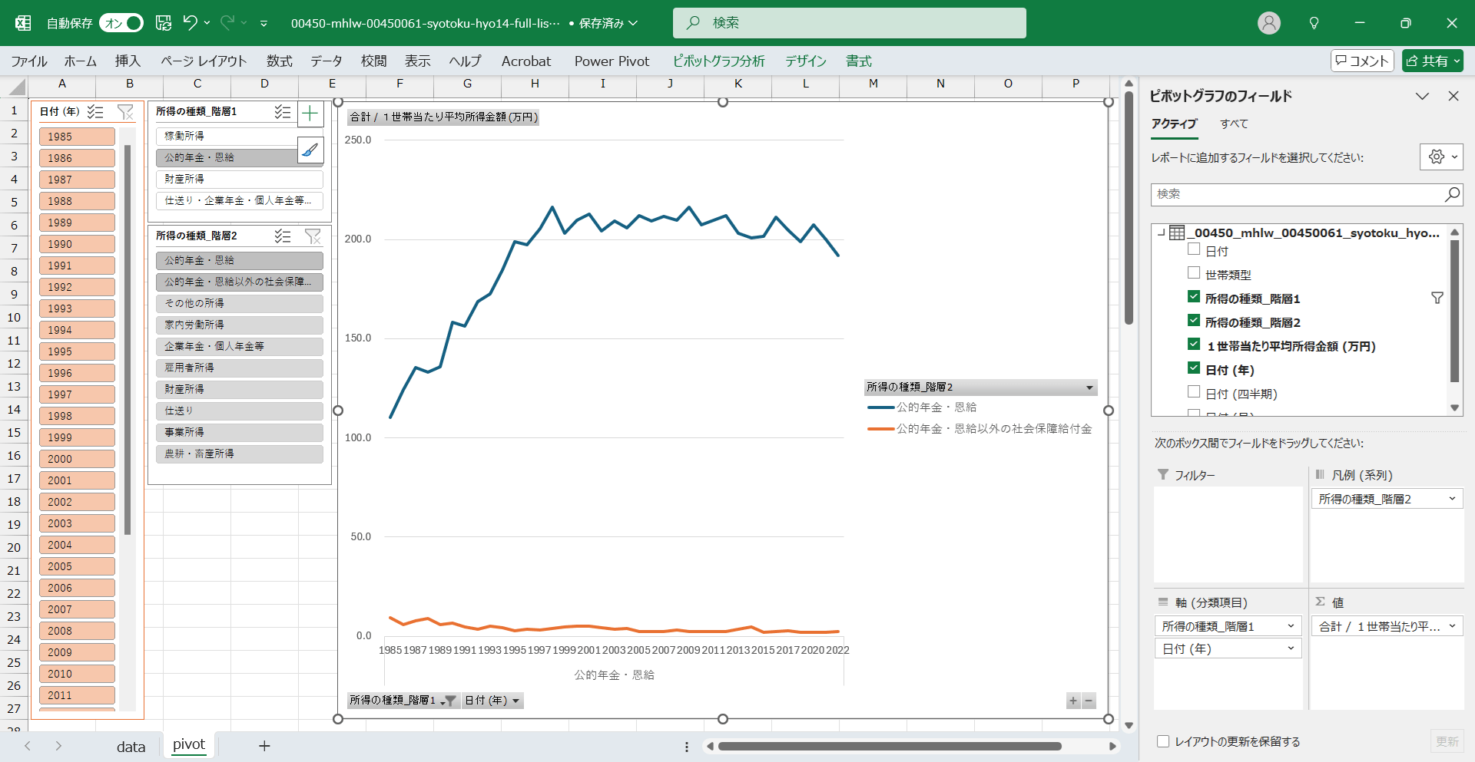Expand 日付 (年) axis field dropdown in chart
The height and width of the screenshot is (762, 1475).
pyautogui.click(x=515, y=701)
